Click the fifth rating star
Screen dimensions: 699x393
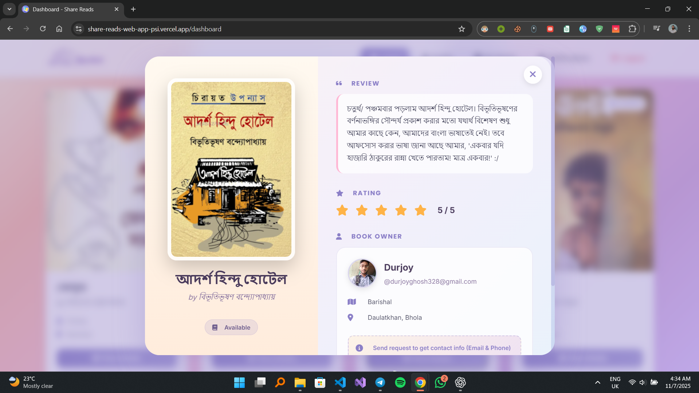420,210
